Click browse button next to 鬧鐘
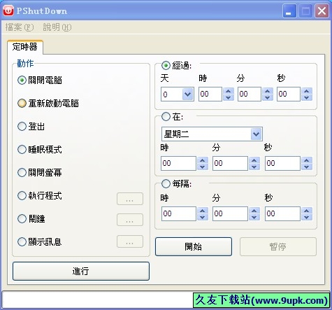This screenshot has height=310, width=332. (130, 220)
